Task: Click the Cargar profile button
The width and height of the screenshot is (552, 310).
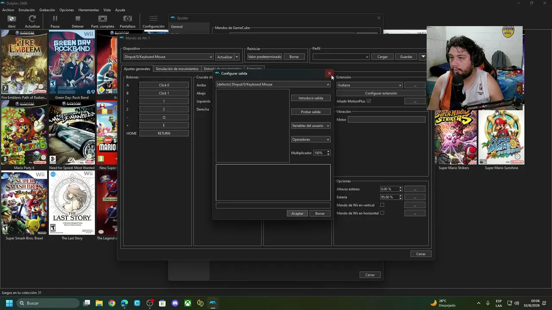Action: point(383,57)
